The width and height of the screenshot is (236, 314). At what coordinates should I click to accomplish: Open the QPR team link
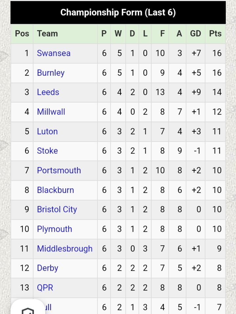[x=45, y=288]
